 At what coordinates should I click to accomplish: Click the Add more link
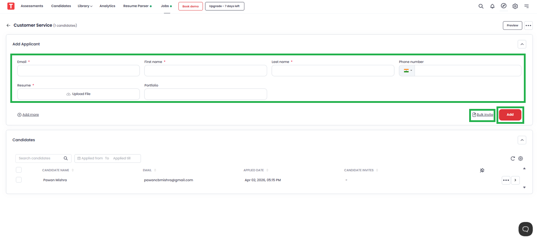click(x=28, y=115)
